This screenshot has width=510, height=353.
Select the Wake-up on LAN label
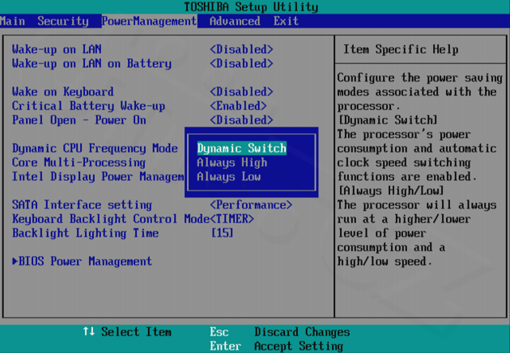coord(57,49)
